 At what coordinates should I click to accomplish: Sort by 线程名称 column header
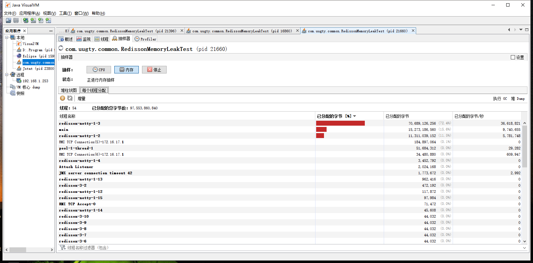click(x=186, y=116)
